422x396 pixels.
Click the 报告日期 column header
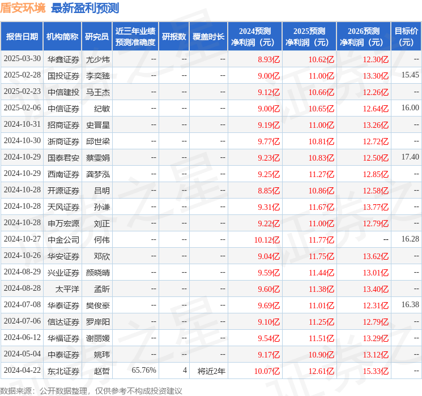22,36
